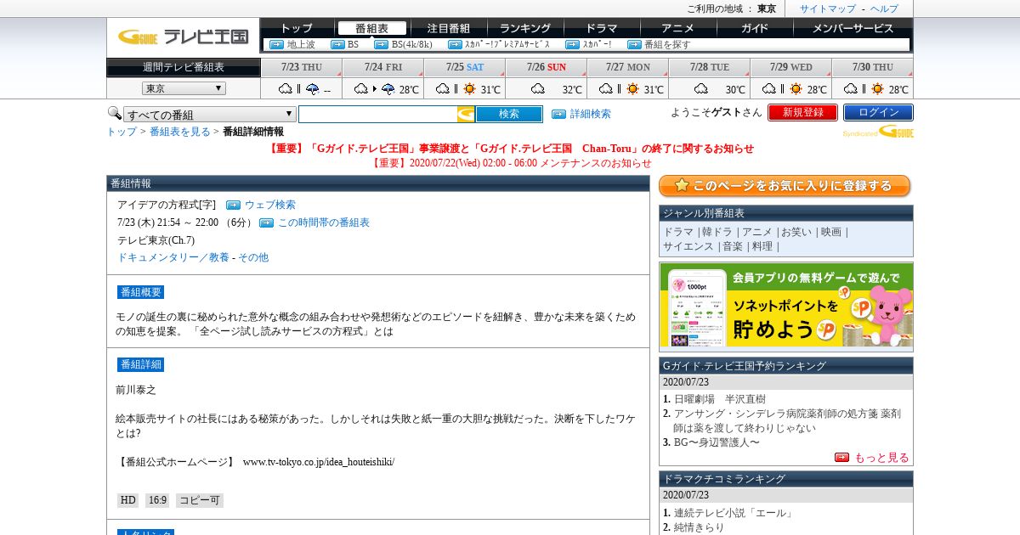Select the 7/25 SAT date column
This screenshot has height=535, width=1020.
pyautogui.click(x=464, y=67)
